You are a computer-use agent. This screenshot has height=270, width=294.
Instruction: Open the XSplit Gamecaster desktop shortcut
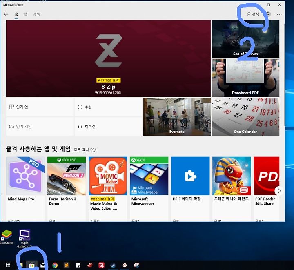[x=24, y=239]
